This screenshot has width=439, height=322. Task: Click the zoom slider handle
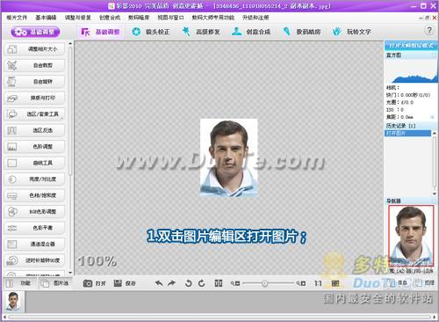(x=264, y=283)
